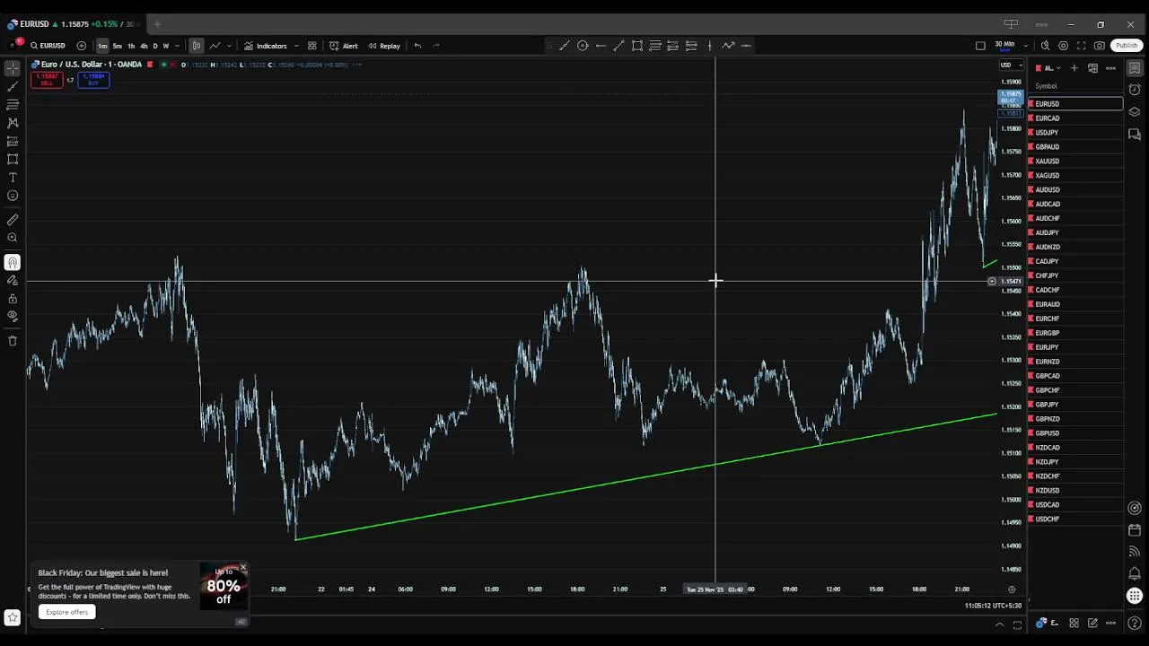The height and width of the screenshot is (646, 1149).
Task: Open the forecasting and measurement tools
Action: click(x=13, y=141)
